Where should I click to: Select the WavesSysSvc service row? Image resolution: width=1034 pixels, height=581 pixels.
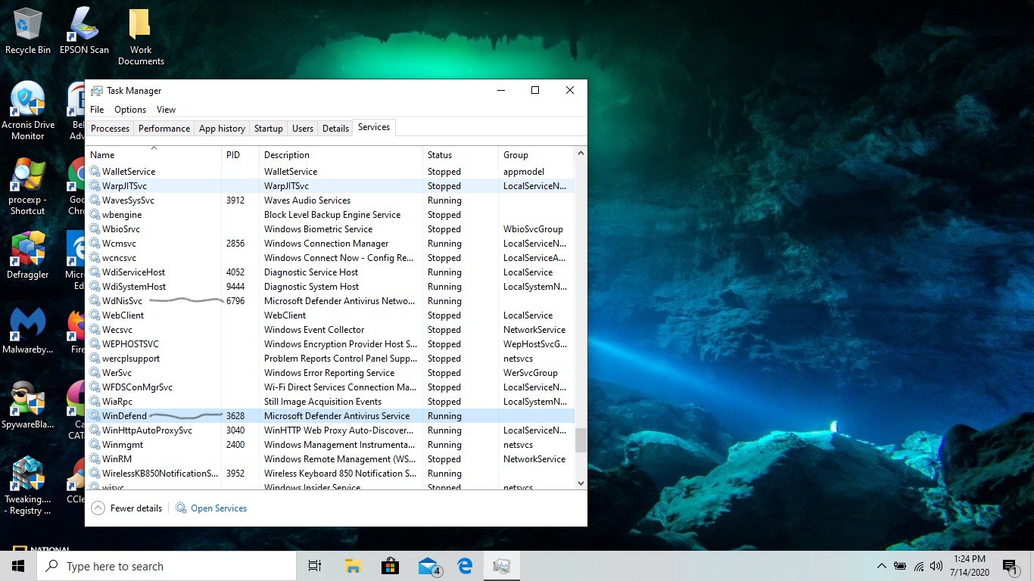pos(330,200)
